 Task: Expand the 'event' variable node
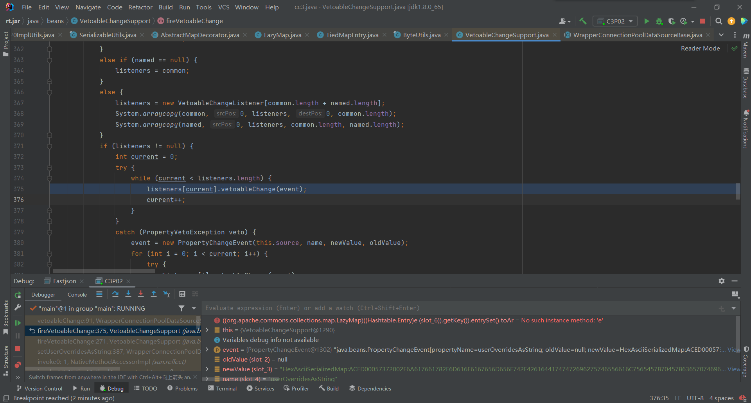207,349
